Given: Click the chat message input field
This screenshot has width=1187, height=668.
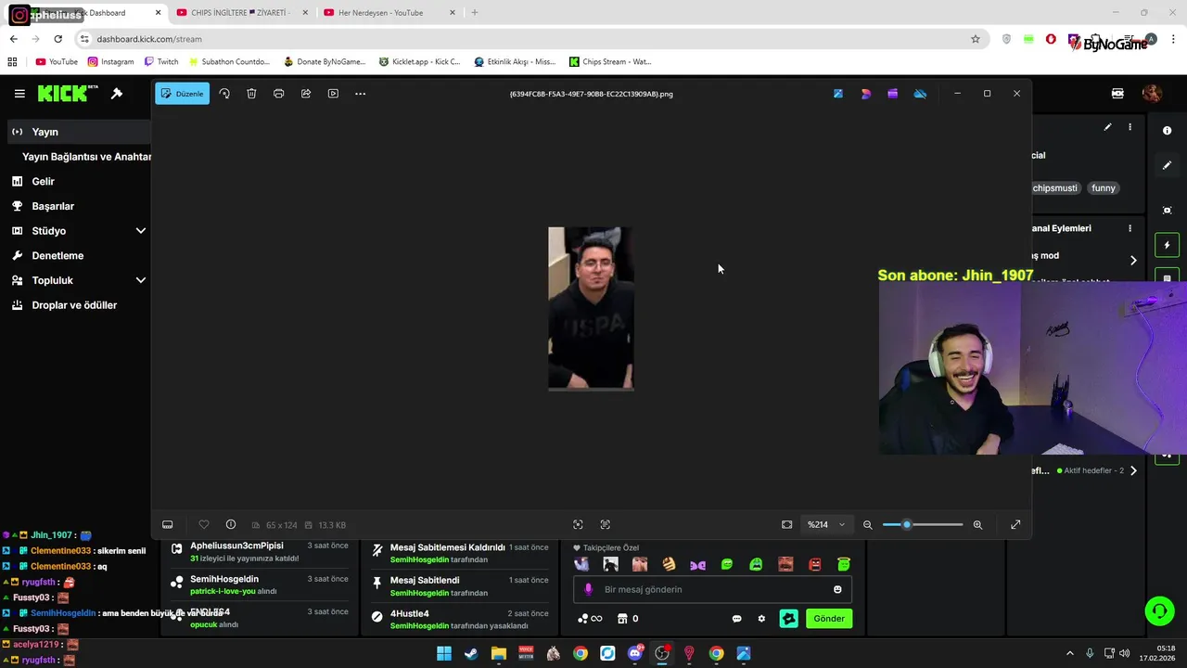Looking at the screenshot, I should (712, 589).
